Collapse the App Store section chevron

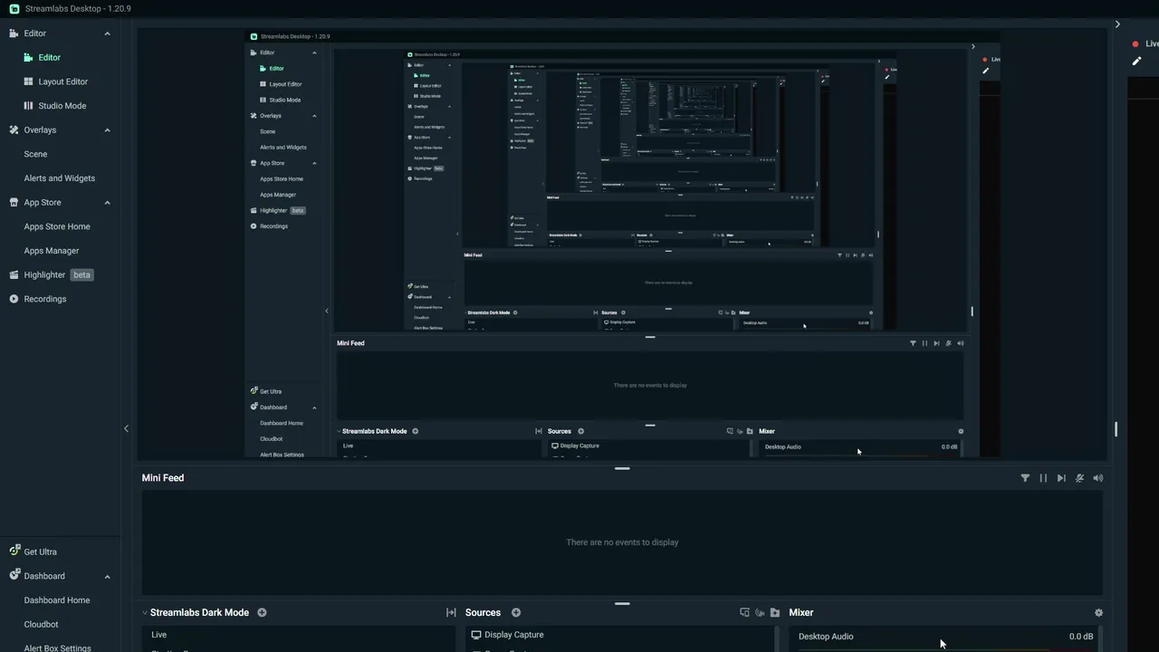pyautogui.click(x=107, y=203)
